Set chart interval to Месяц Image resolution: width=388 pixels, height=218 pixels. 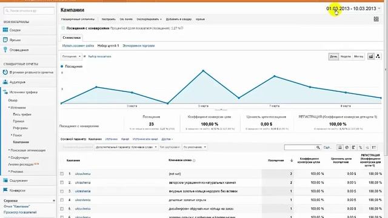[358, 56]
